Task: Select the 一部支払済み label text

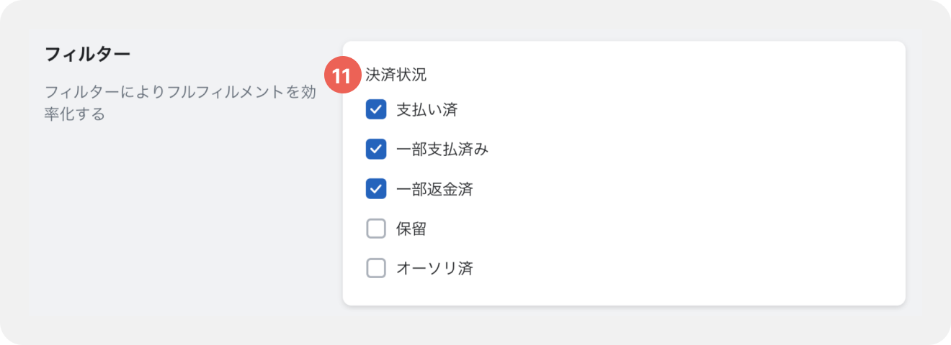Action: pyautogui.click(x=442, y=149)
